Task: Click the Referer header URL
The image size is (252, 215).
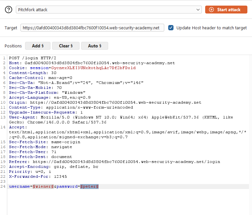Action: [x=126, y=162]
